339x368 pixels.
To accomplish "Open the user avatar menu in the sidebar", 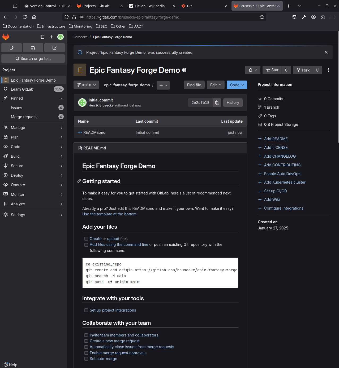I will 61,37.
